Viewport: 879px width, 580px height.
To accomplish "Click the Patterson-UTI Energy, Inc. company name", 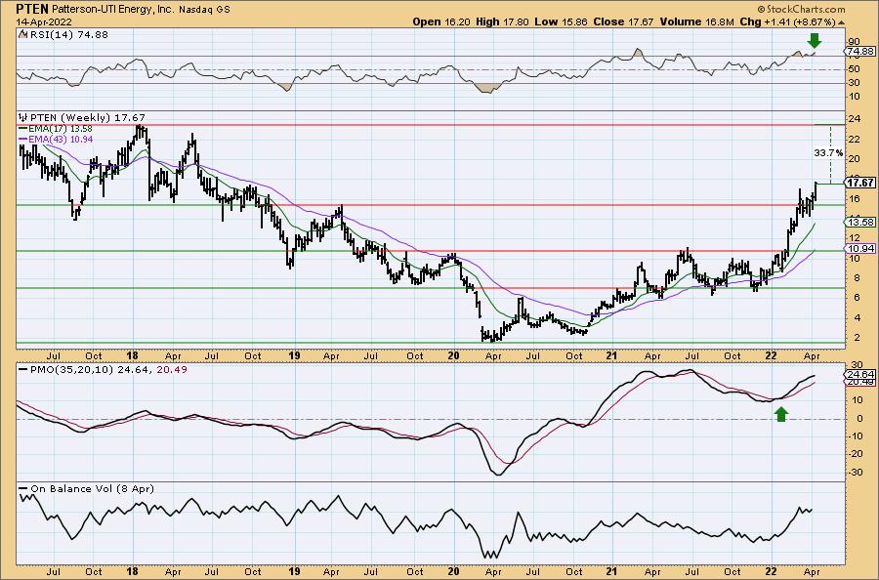I will (114, 10).
